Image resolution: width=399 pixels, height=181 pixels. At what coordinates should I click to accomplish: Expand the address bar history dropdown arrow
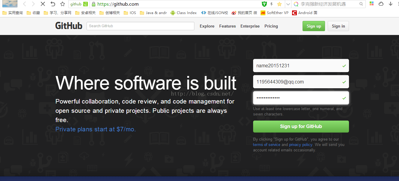click(288, 4)
